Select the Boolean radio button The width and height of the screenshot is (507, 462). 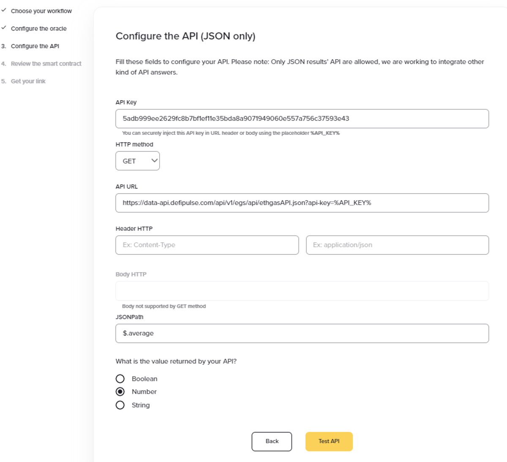click(x=120, y=379)
